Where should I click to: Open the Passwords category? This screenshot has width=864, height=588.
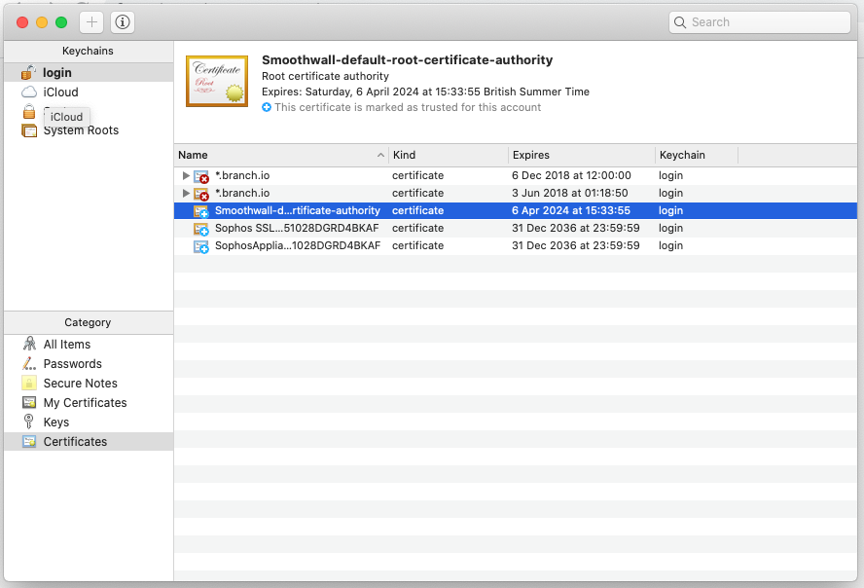click(x=72, y=364)
